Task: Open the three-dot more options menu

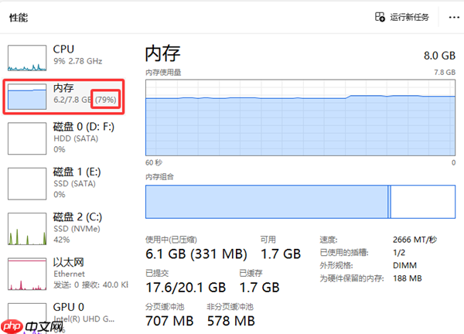Action: point(449,16)
